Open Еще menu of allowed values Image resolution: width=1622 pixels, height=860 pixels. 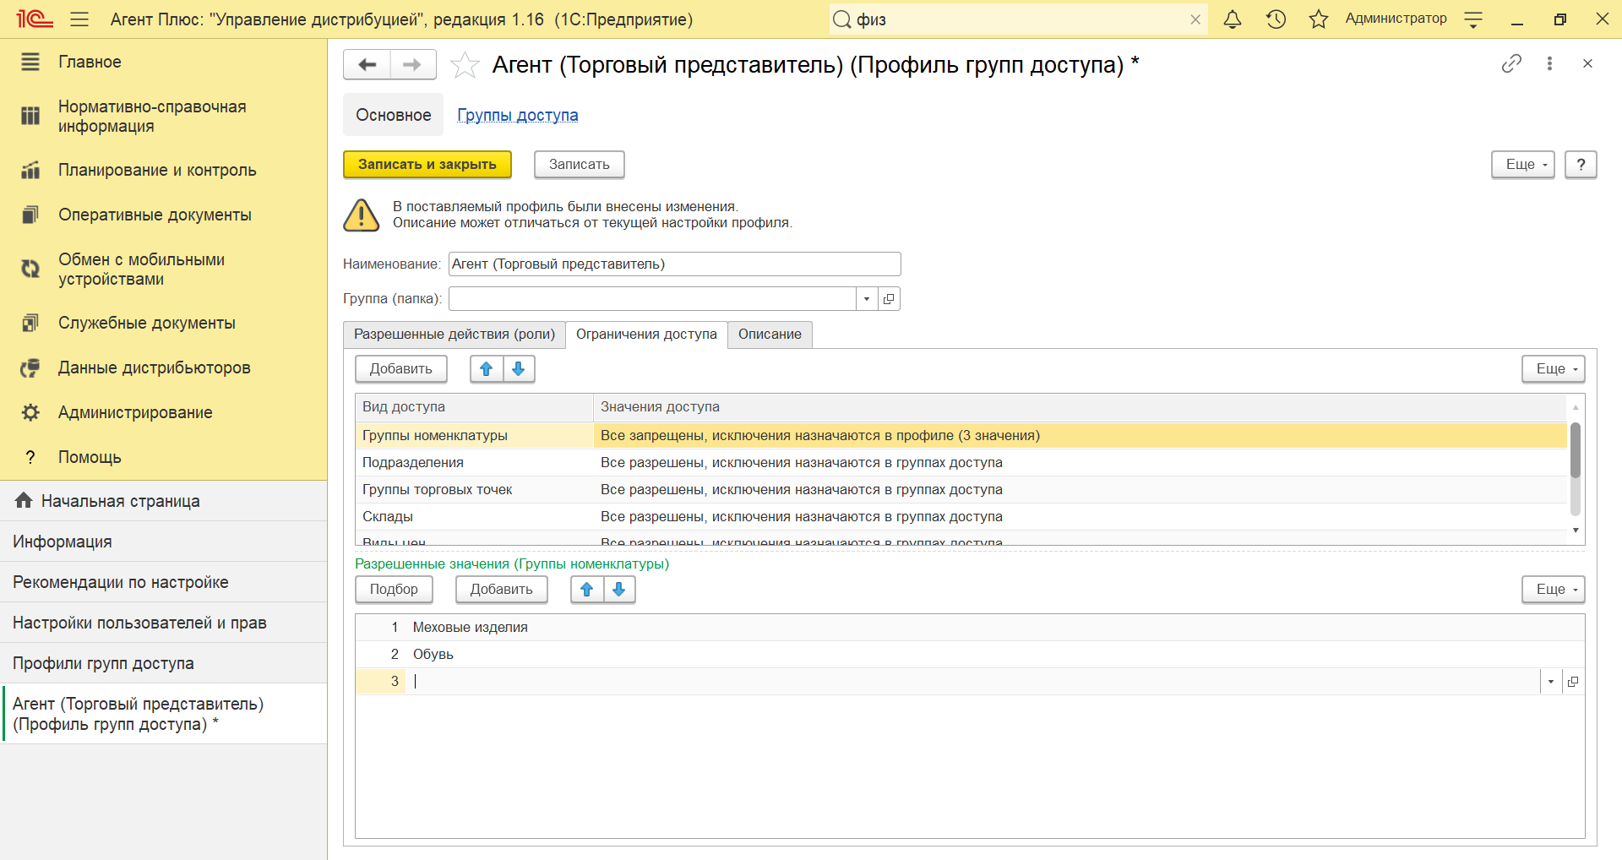click(1554, 590)
